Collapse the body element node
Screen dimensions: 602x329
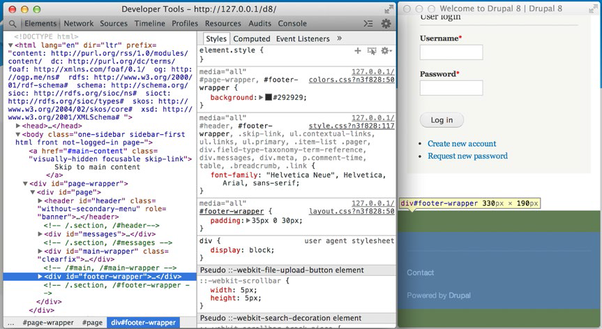18,135
